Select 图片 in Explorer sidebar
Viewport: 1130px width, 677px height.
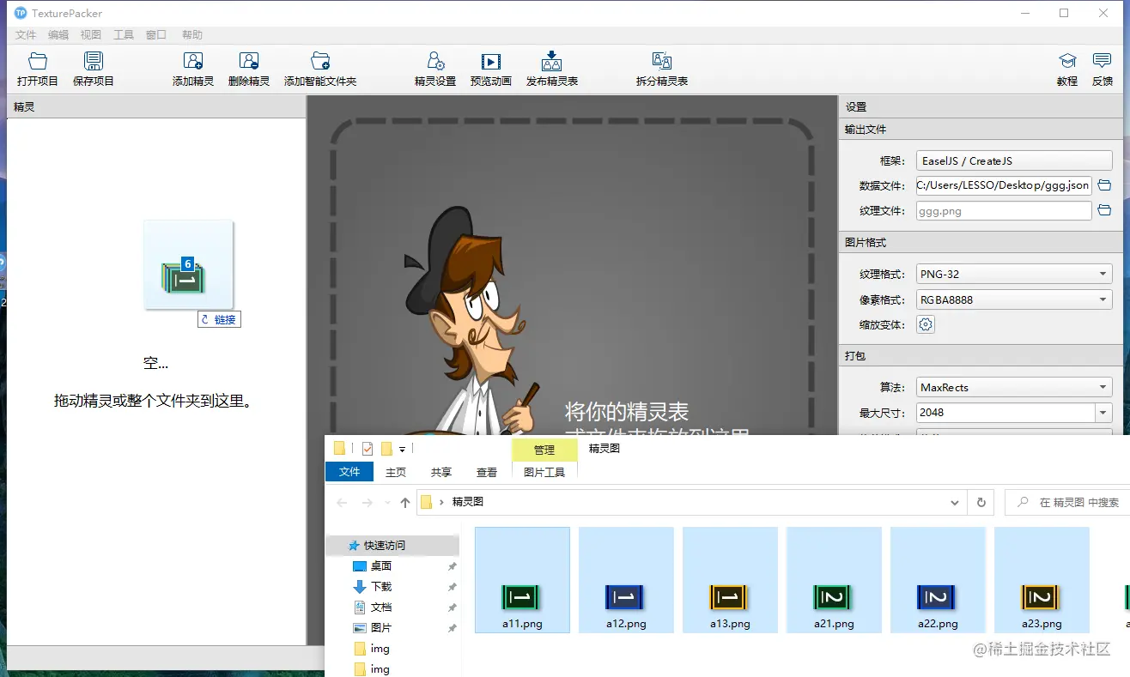click(x=381, y=628)
